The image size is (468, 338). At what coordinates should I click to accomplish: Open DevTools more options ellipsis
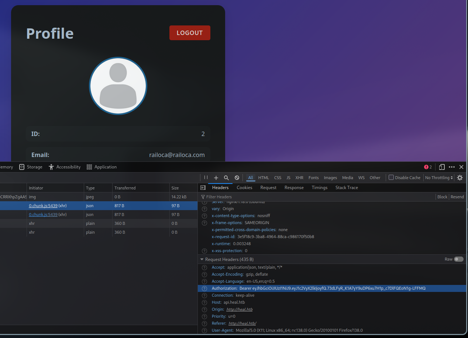point(452,167)
